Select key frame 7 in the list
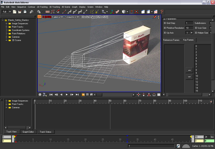The width and height of the screenshot is (215, 149). 196,67
